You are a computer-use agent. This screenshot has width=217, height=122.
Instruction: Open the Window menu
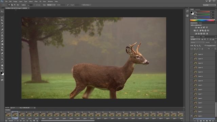[x=50, y=1]
